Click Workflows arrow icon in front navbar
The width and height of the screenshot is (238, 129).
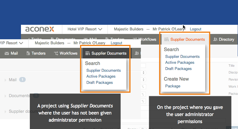tap(56, 53)
